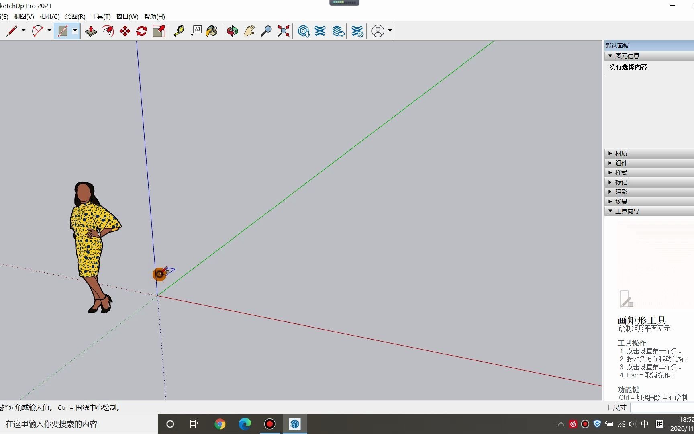Screen dimensions: 694x434
Task: Open the Arc tool dropdown arrow
Action: click(49, 31)
